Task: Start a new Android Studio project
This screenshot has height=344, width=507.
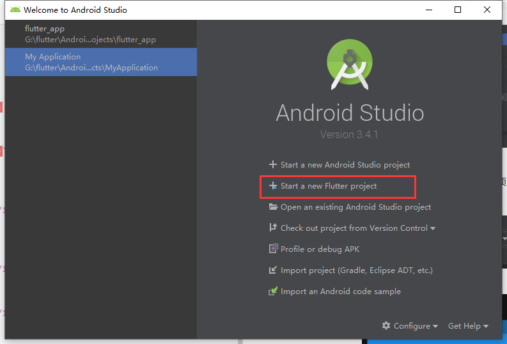Action: 345,165
